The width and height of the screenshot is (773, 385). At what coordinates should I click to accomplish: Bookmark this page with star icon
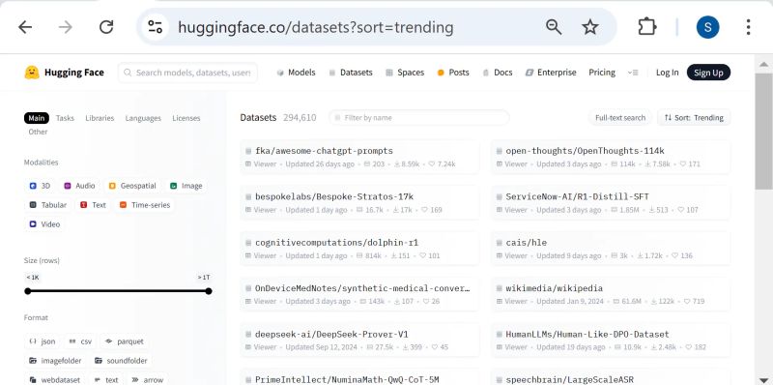click(590, 27)
